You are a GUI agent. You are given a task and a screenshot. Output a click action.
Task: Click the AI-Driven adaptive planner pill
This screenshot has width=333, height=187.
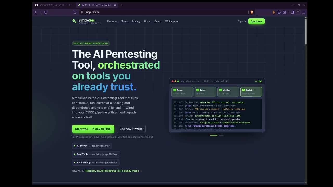click(x=92, y=146)
